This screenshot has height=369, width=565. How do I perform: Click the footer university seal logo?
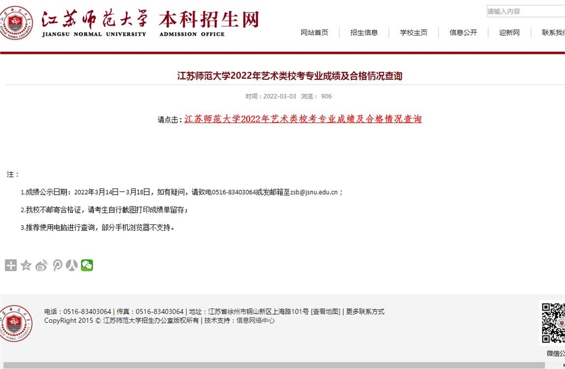point(15,324)
